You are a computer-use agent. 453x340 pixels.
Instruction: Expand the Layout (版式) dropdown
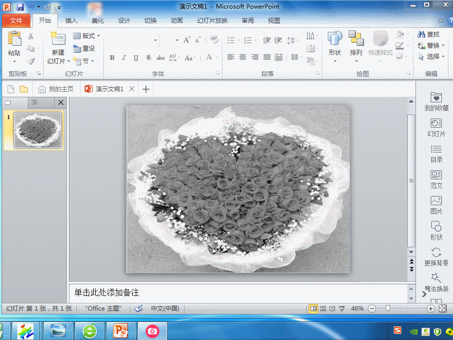click(x=98, y=36)
